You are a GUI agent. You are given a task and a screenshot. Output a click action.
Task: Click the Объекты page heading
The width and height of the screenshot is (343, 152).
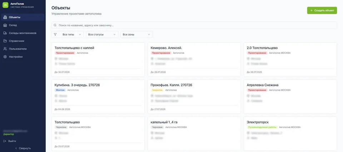pyautogui.click(x=61, y=8)
